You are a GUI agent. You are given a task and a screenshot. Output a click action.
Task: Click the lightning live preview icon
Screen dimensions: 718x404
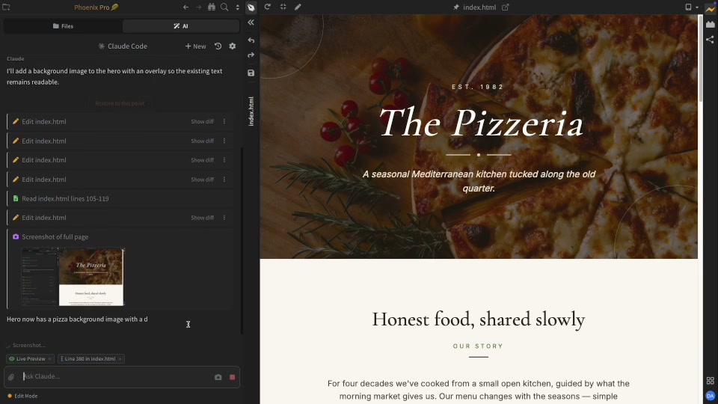[x=711, y=8]
